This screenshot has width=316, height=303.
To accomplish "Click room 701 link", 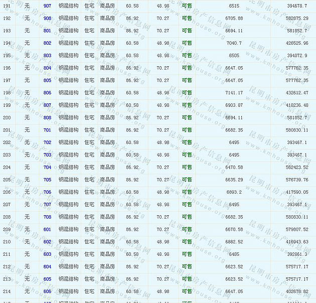I will point(47,130).
